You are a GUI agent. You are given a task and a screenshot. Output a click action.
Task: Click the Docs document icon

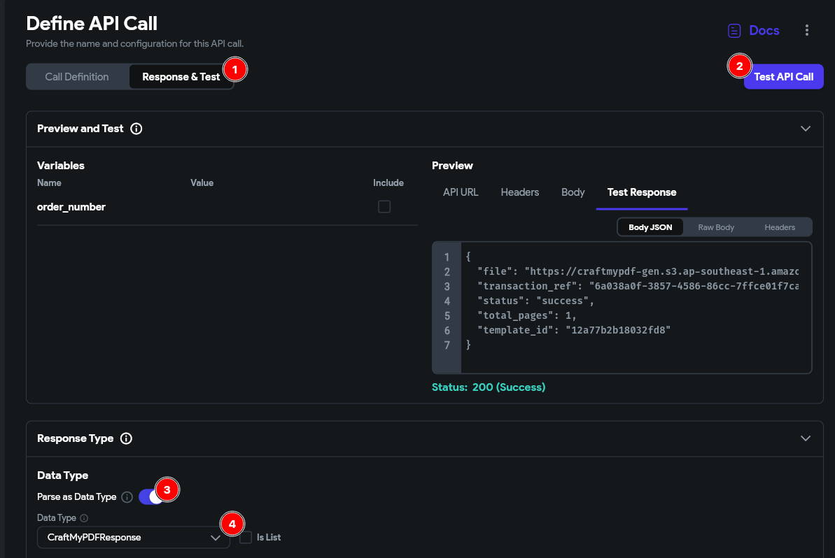coord(734,31)
